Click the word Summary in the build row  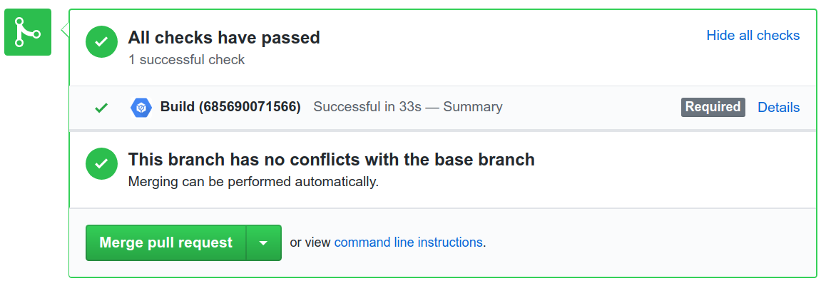coord(473,107)
